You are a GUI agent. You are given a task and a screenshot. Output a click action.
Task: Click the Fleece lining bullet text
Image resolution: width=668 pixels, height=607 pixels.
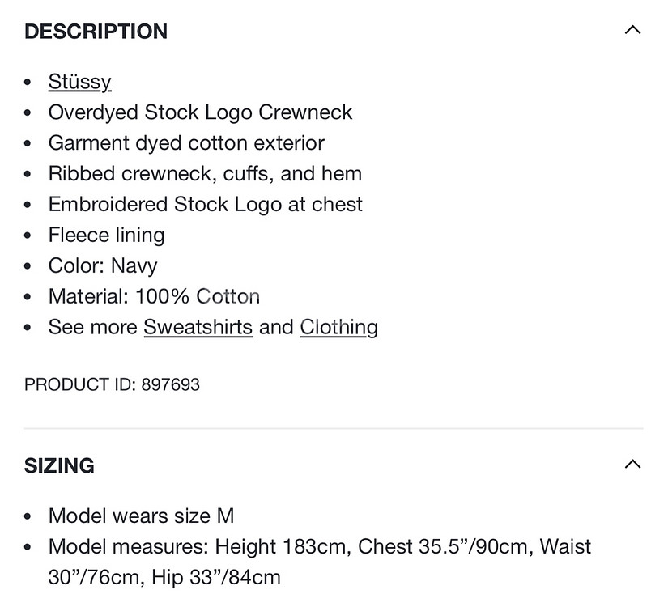[x=106, y=236]
